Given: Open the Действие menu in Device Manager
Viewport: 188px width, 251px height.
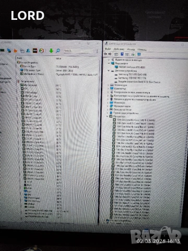Looking at the screenshot, I should click(119, 49).
